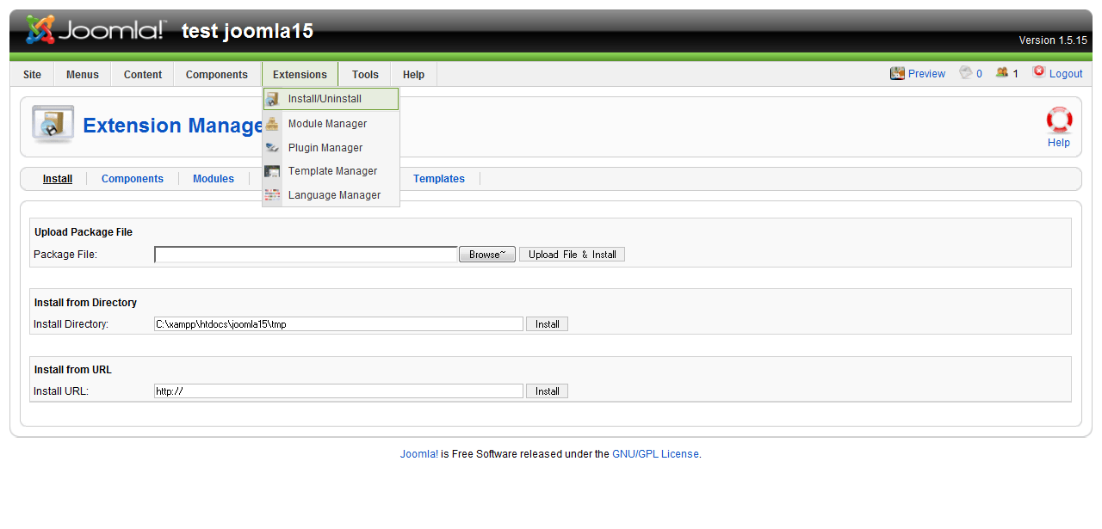Viewport: 1102px width, 529px height.
Task: Click the Joomla! logo in header
Action: click(x=95, y=30)
